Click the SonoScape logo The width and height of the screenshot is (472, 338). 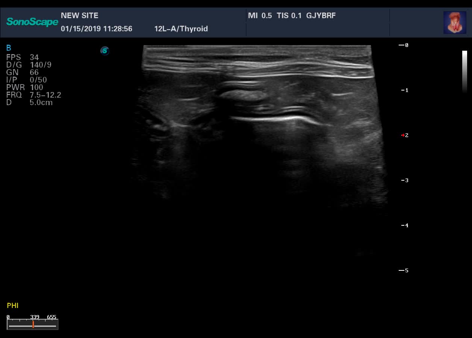32,22
